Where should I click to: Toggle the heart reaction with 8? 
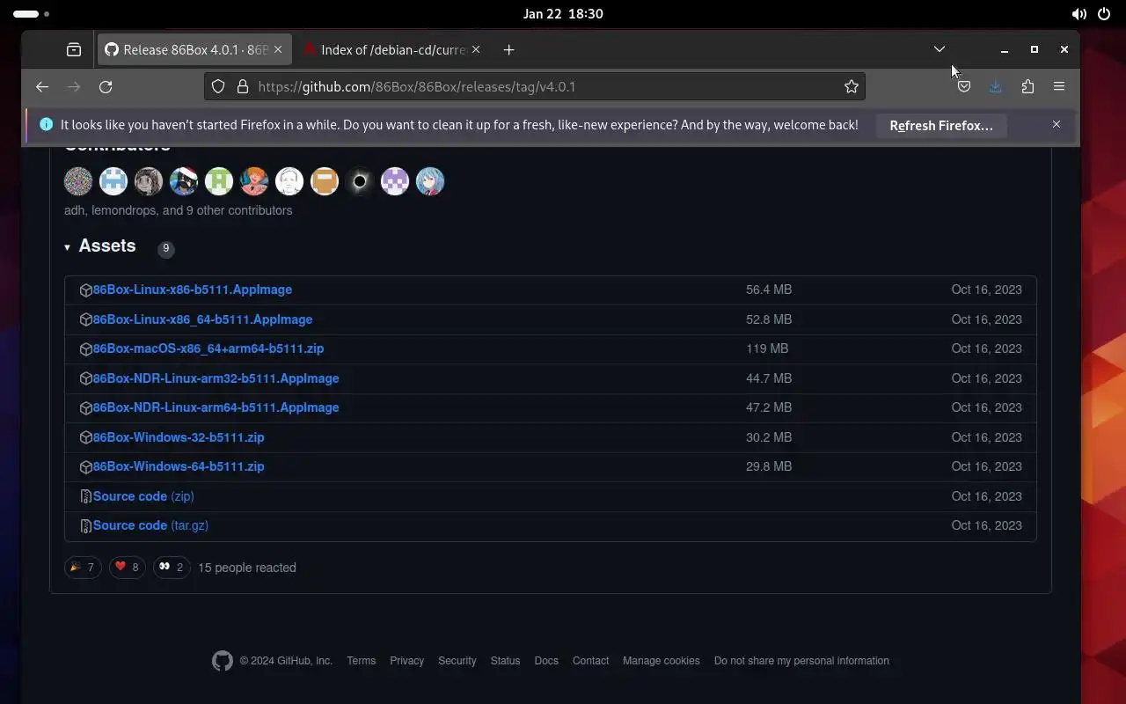(128, 568)
